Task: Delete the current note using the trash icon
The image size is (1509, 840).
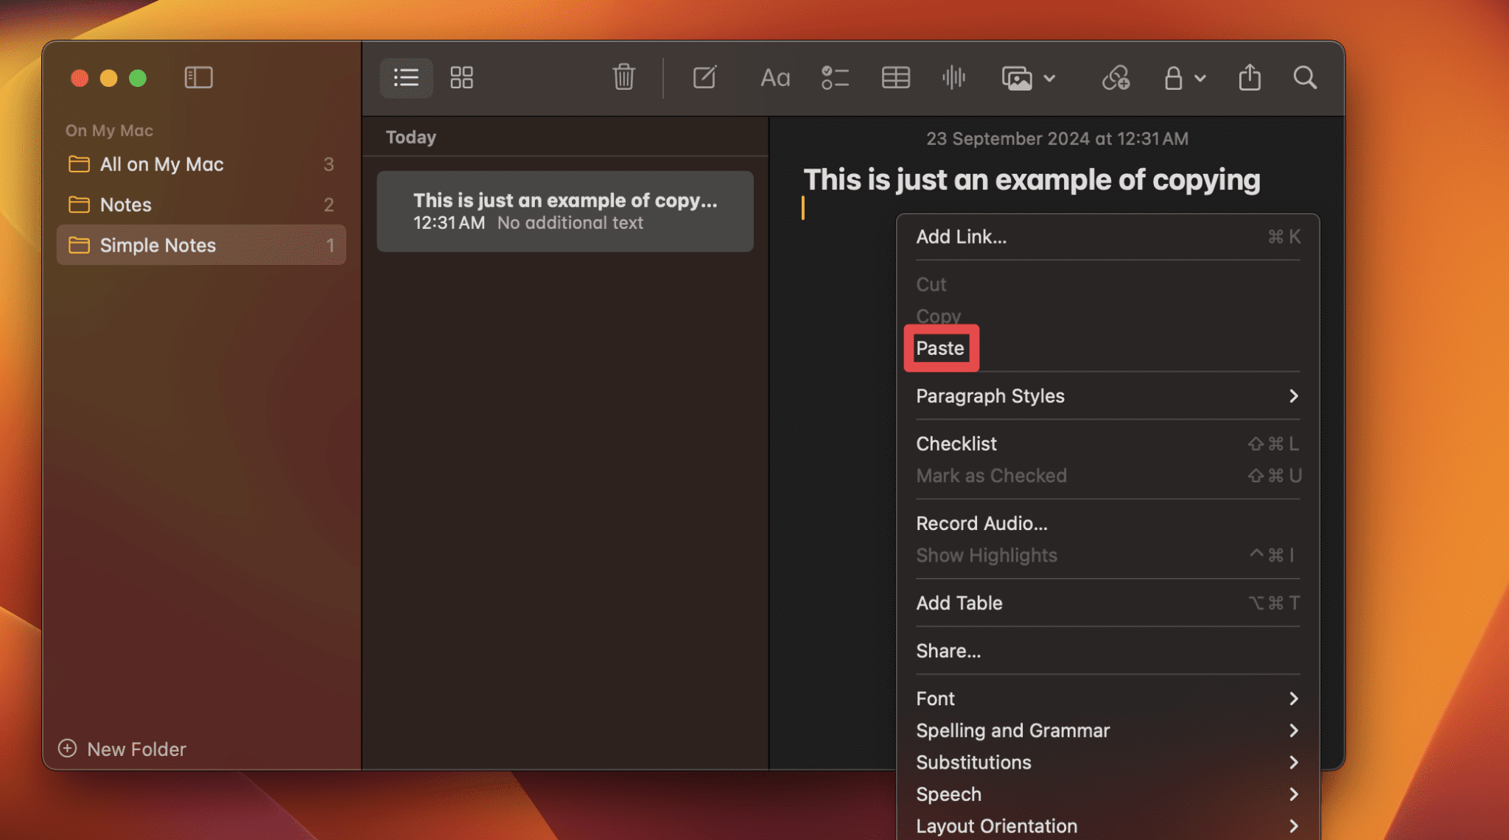Action: pyautogui.click(x=623, y=77)
